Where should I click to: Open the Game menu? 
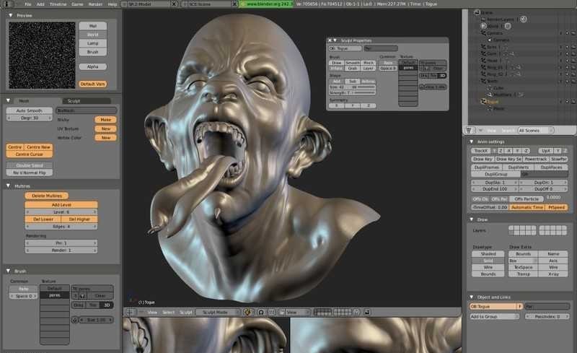(x=77, y=4)
